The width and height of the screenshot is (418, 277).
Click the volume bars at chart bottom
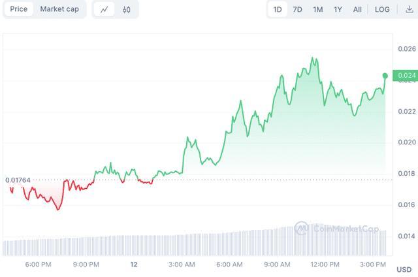(x=196, y=244)
